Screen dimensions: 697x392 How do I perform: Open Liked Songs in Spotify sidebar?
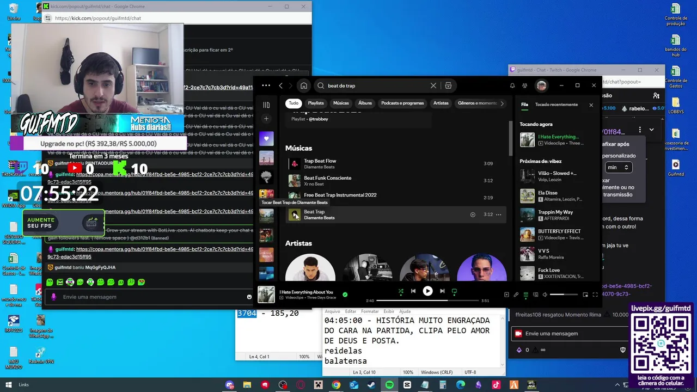(x=266, y=138)
